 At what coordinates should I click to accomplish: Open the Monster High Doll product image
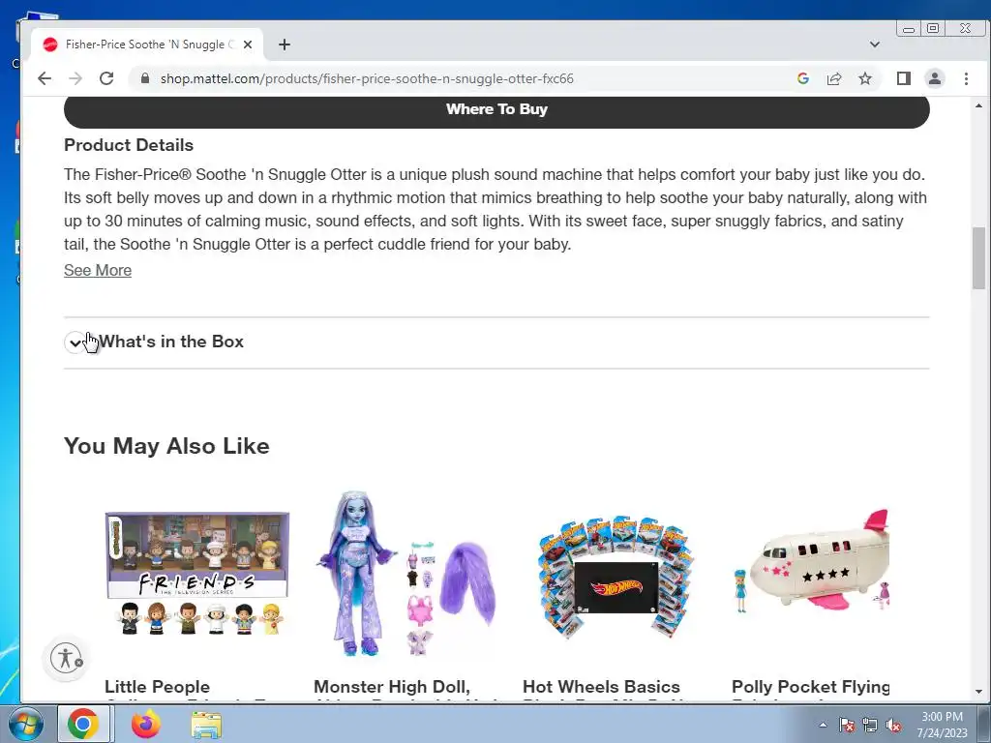(x=406, y=573)
